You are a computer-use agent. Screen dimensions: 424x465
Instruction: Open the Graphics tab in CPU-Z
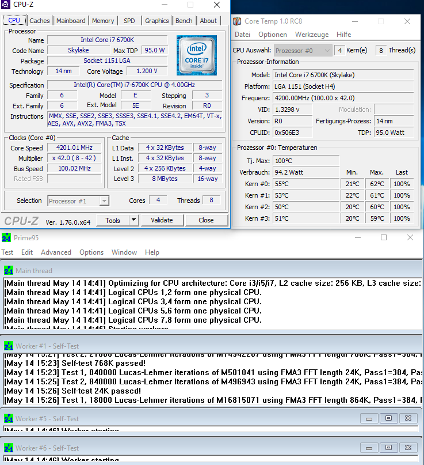point(157,21)
